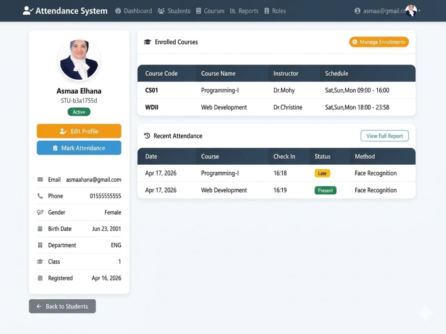
Task: Click the user-edit icon in Edit Profile
Action: [63, 131]
